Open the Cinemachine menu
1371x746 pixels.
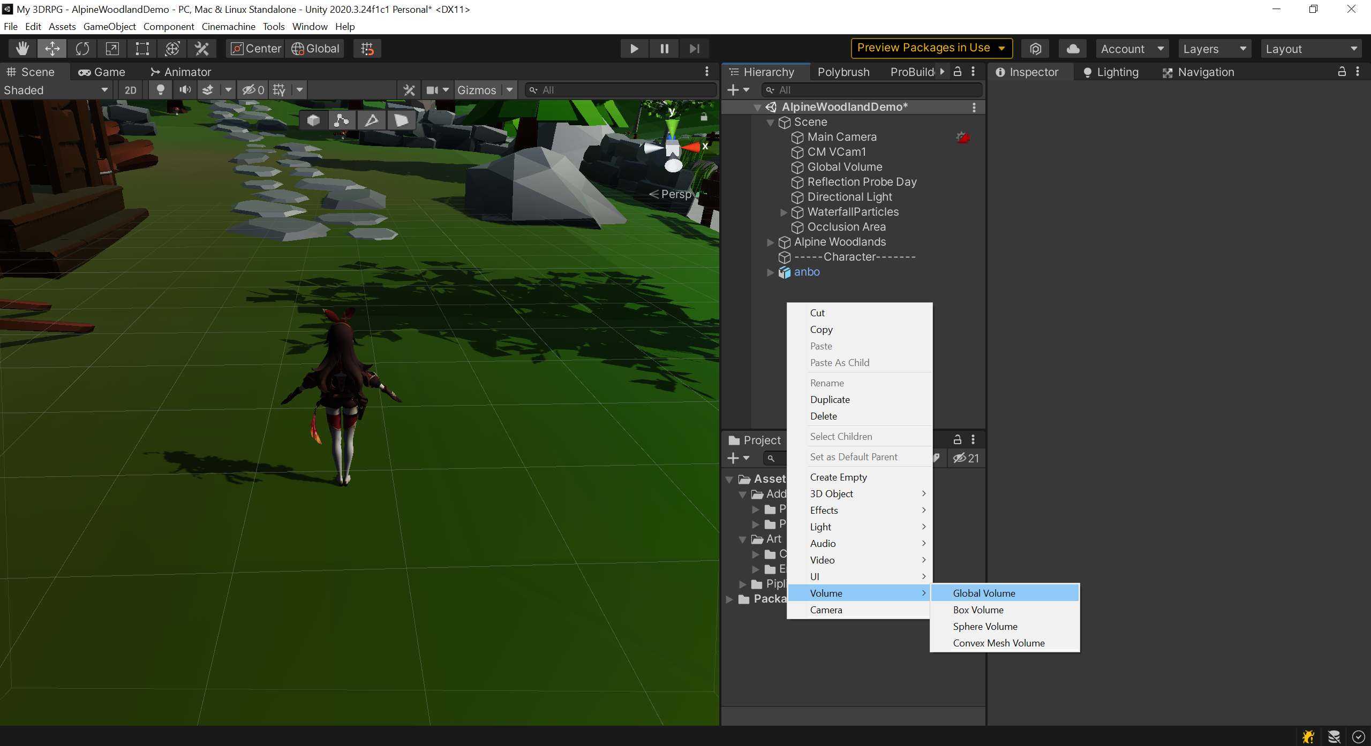coord(228,26)
